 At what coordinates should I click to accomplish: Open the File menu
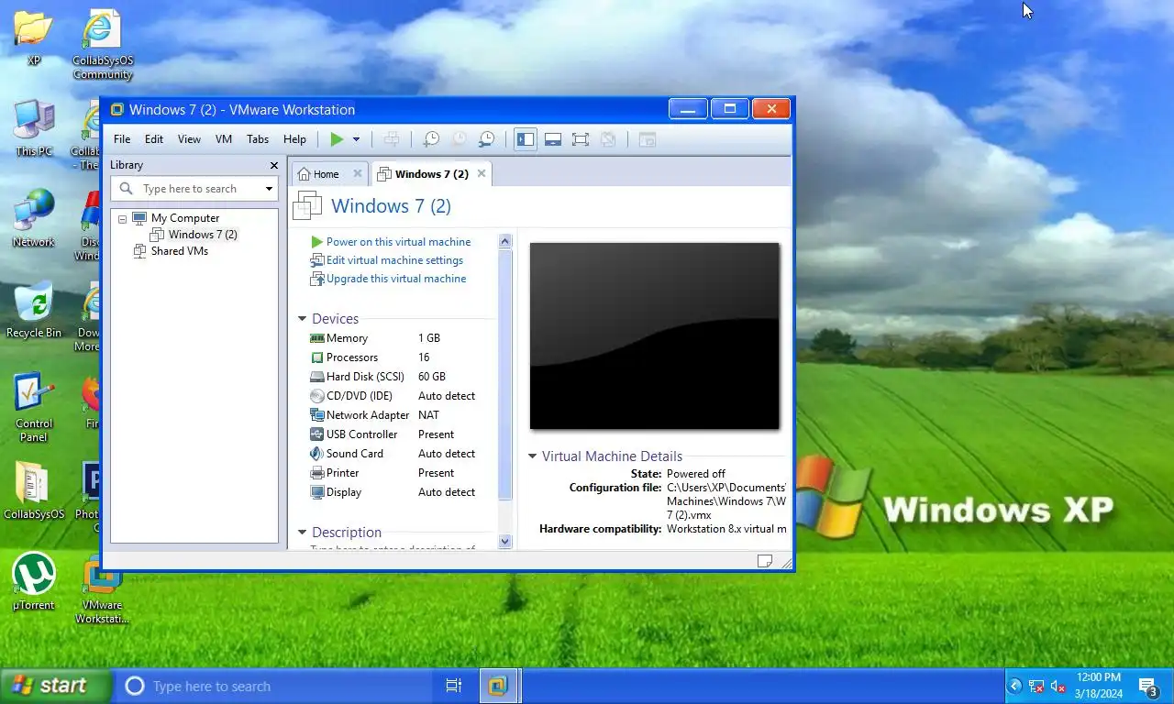(x=122, y=139)
